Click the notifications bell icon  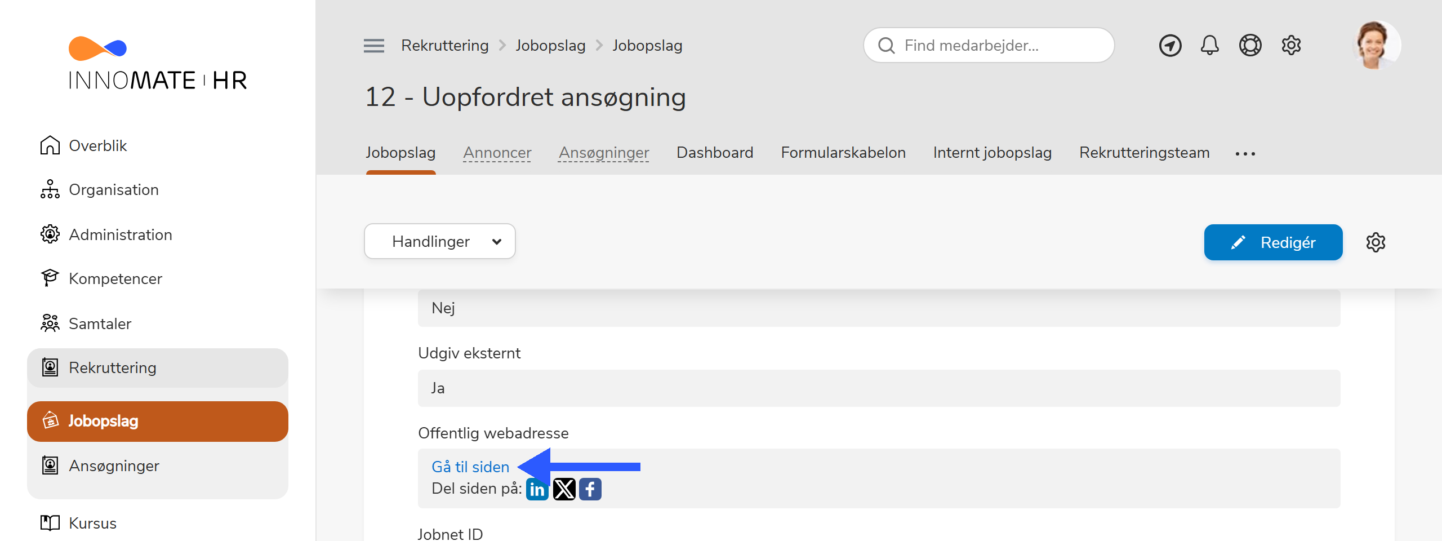pyautogui.click(x=1209, y=45)
